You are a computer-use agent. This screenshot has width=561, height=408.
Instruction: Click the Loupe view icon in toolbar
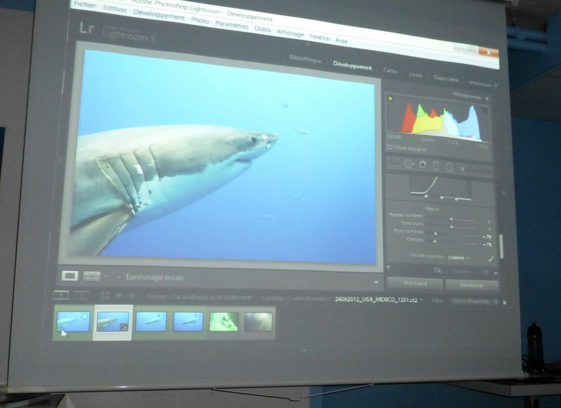[70, 276]
